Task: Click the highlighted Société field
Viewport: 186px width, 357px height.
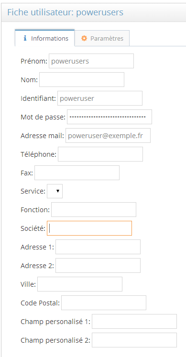Action: (x=89, y=228)
